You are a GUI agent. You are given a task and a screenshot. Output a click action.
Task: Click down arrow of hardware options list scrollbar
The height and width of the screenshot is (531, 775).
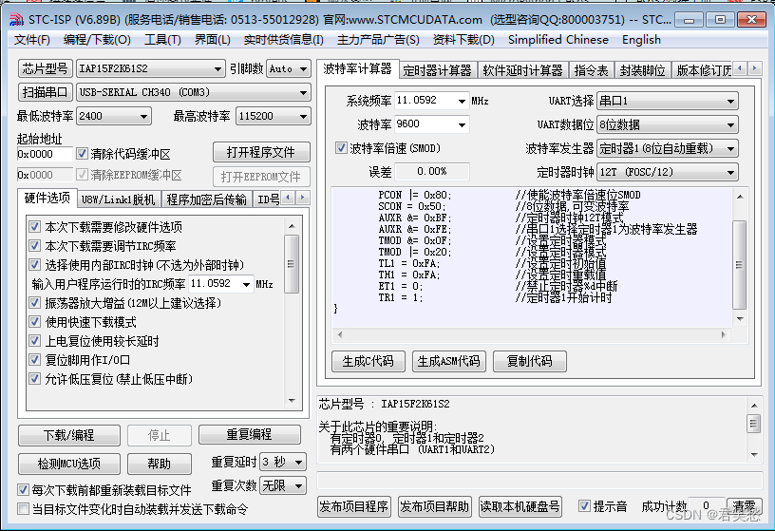(292, 401)
